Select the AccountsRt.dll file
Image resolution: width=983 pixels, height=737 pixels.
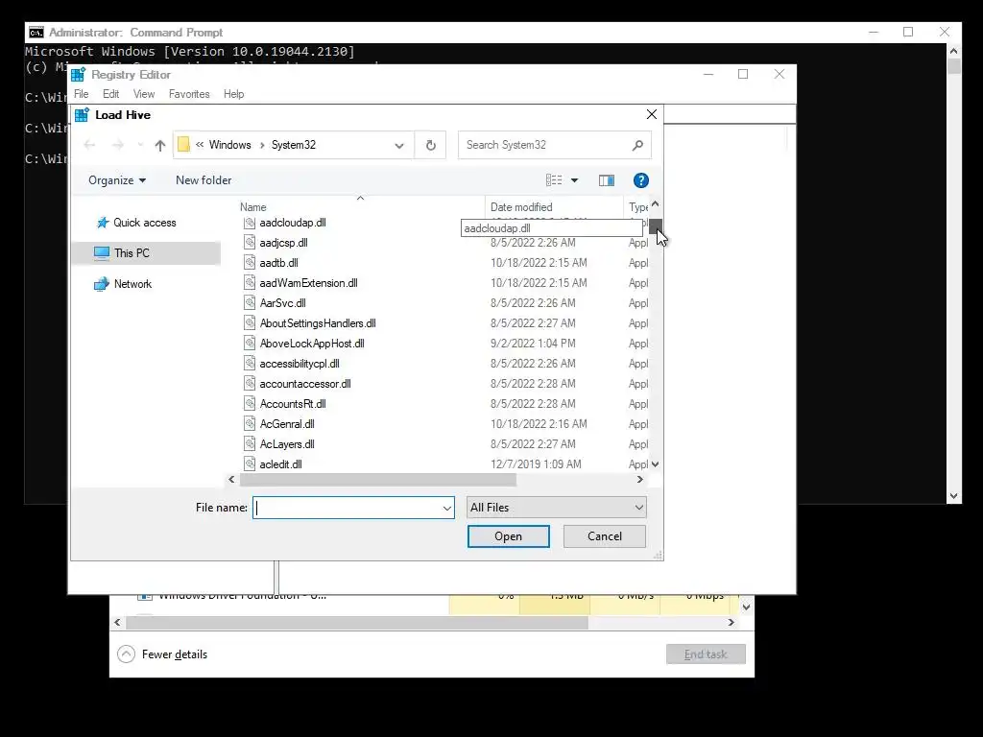coord(293,404)
